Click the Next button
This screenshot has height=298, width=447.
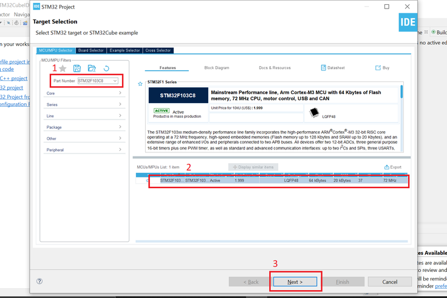pos(295,282)
